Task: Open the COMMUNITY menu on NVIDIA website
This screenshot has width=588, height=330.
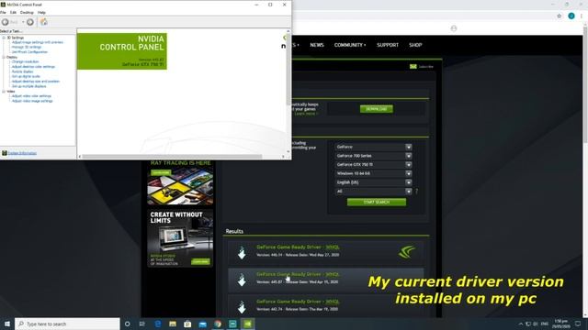Action: coord(350,45)
